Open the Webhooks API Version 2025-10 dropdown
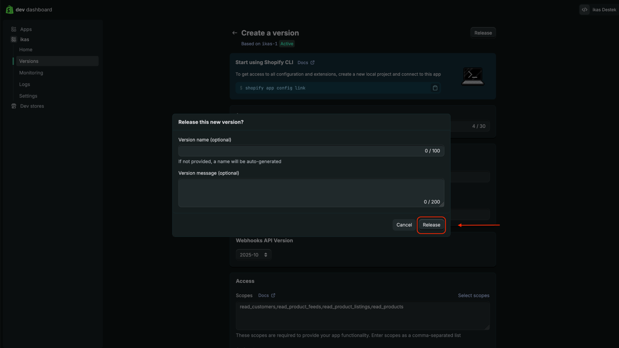The height and width of the screenshot is (348, 619). [253, 255]
